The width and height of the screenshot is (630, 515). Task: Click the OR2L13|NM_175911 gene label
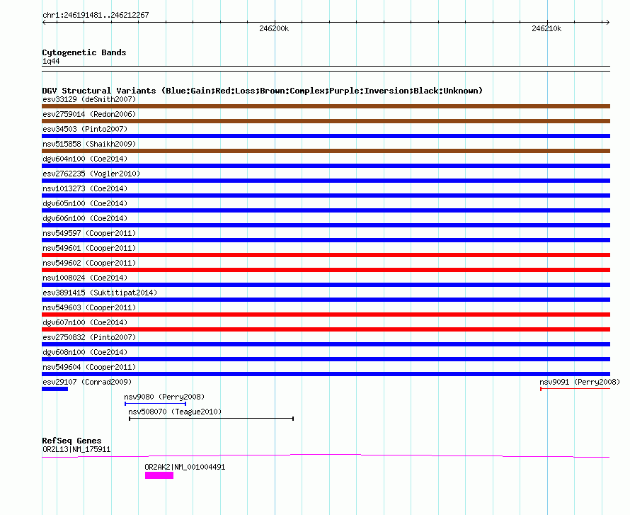point(76,449)
